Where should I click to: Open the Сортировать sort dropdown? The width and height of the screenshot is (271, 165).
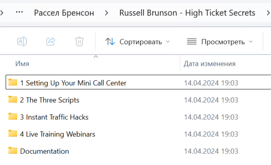[137, 42]
